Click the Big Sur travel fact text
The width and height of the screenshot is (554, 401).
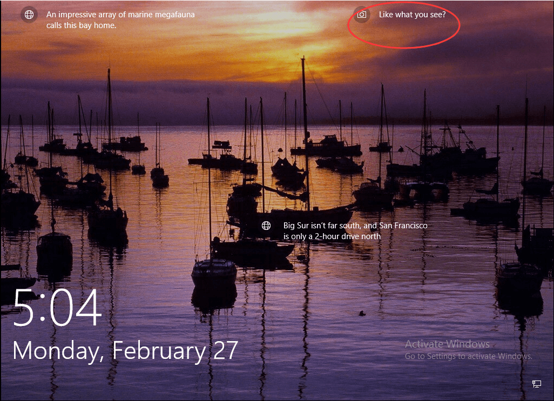[356, 226]
